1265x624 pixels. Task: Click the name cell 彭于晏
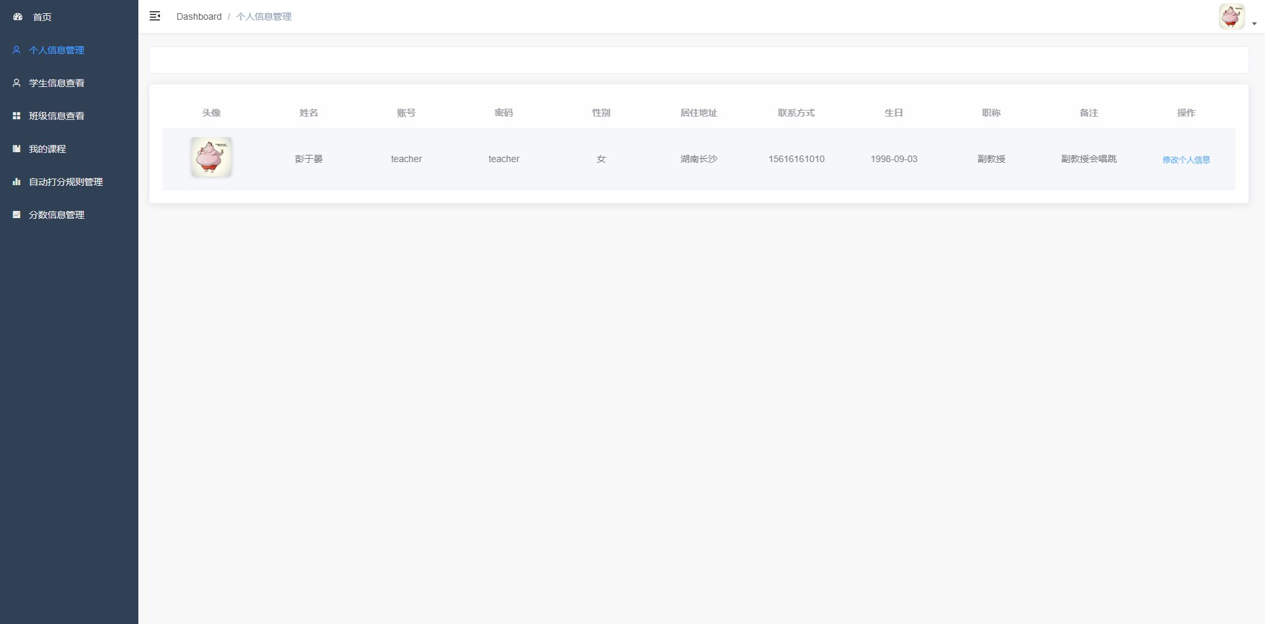point(308,159)
